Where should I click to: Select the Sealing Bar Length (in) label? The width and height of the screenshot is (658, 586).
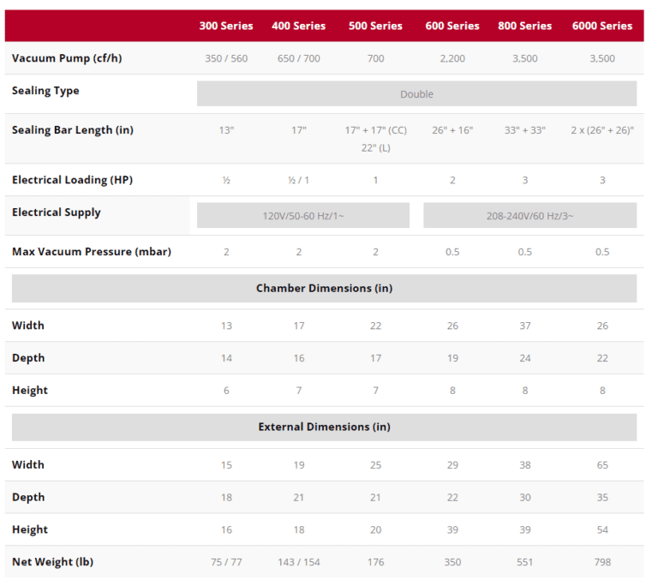(x=74, y=130)
